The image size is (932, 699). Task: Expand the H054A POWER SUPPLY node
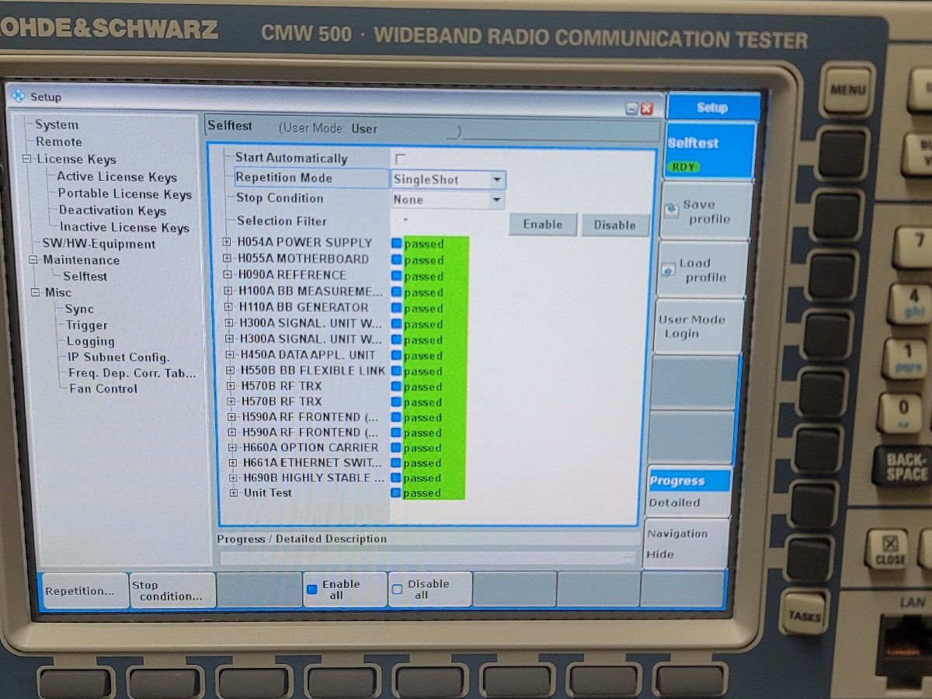(228, 242)
